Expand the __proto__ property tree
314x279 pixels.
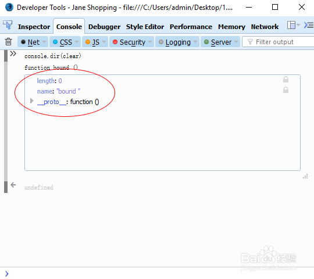(x=31, y=101)
